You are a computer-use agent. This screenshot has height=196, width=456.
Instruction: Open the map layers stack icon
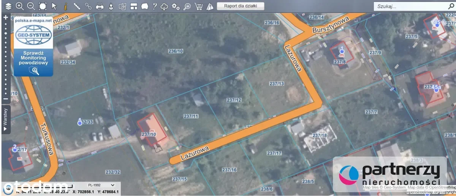pyautogui.click(x=8, y=6)
